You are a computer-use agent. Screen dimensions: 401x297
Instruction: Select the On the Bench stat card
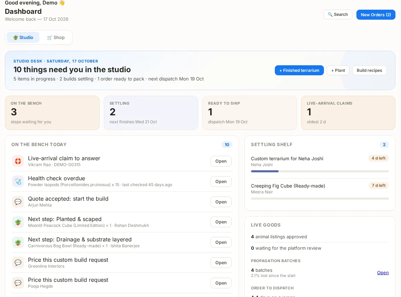click(52, 113)
